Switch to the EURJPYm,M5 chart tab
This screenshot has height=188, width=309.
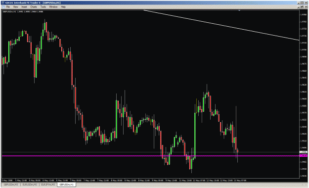point(48,185)
